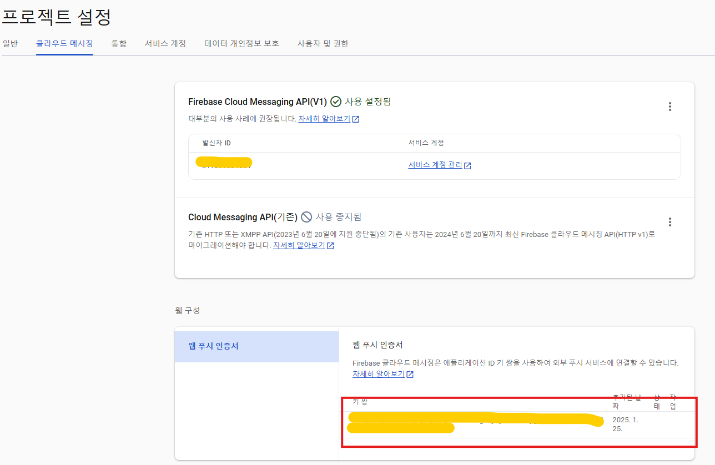Image resolution: width=715 pixels, height=465 pixels.
Task: Open the 서비스 계정 tab
Action: [165, 43]
